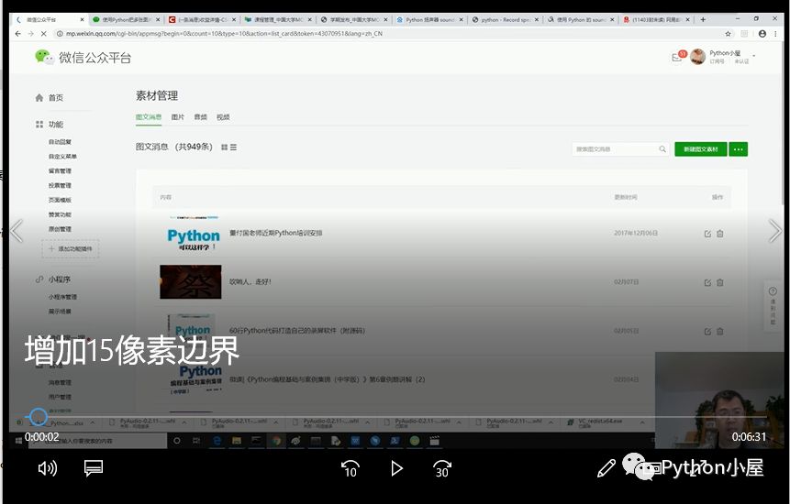
Task: Switch to list view icon
Action: pos(233,148)
